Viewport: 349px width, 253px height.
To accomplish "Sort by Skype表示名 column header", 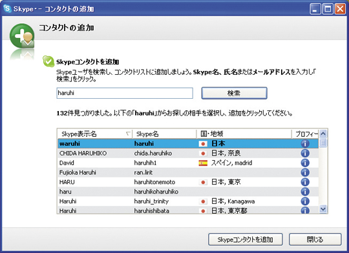I will click(x=95, y=134).
